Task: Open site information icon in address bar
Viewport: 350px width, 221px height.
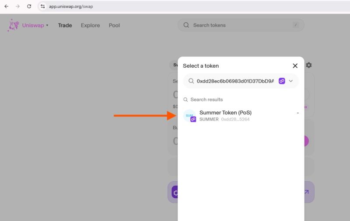Action: [43, 7]
